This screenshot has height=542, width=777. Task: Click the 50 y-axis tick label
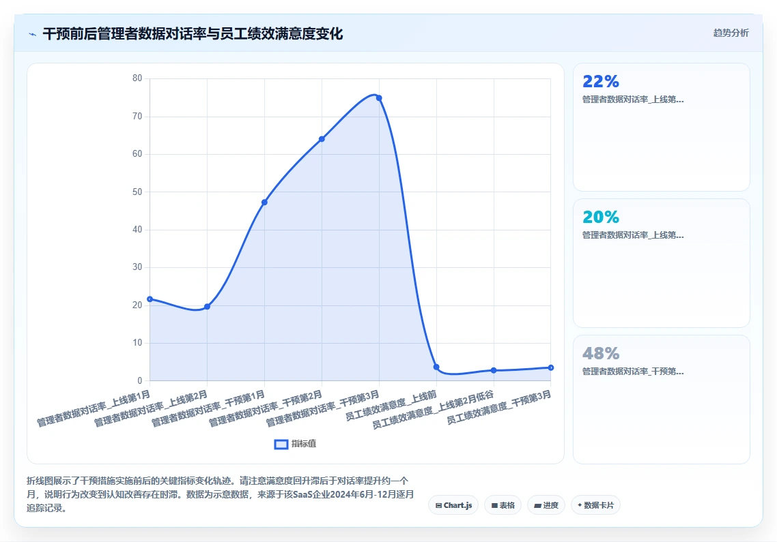[x=137, y=192]
